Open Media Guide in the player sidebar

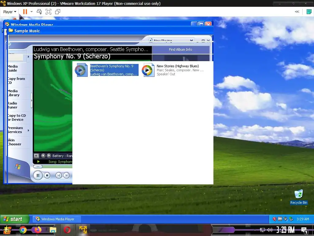click(x=13, y=69)
